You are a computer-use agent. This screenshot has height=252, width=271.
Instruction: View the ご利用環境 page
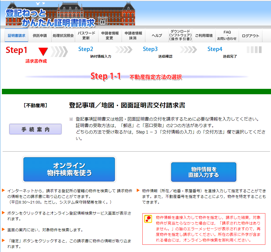tap(204, 36)
